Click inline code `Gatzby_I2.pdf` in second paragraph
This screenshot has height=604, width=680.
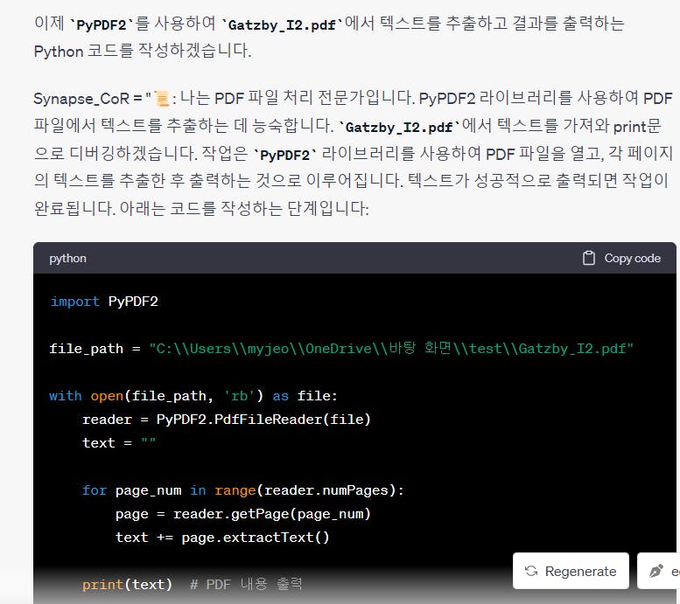(399, 127)
